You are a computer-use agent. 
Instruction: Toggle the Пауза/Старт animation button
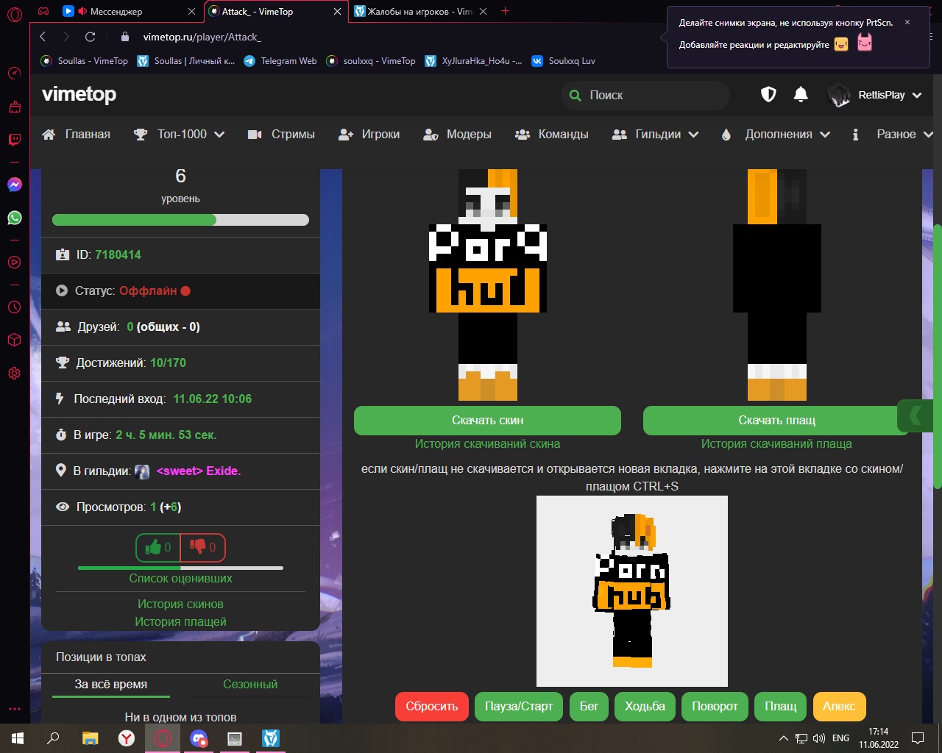[518, 707]
